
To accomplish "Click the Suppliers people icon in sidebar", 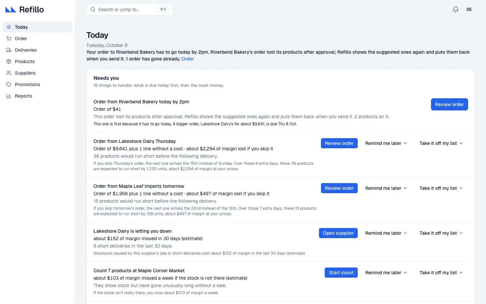I will click(9, 73).
